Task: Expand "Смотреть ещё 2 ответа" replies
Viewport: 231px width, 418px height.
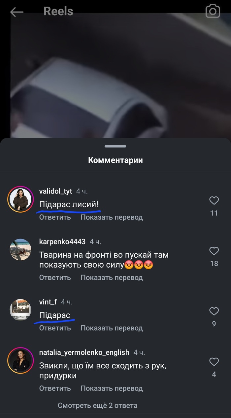Action: coord(98,405)
